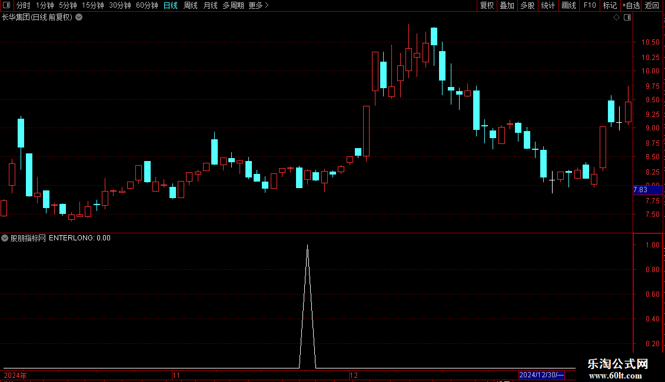Click the 返回 back button

652,5
